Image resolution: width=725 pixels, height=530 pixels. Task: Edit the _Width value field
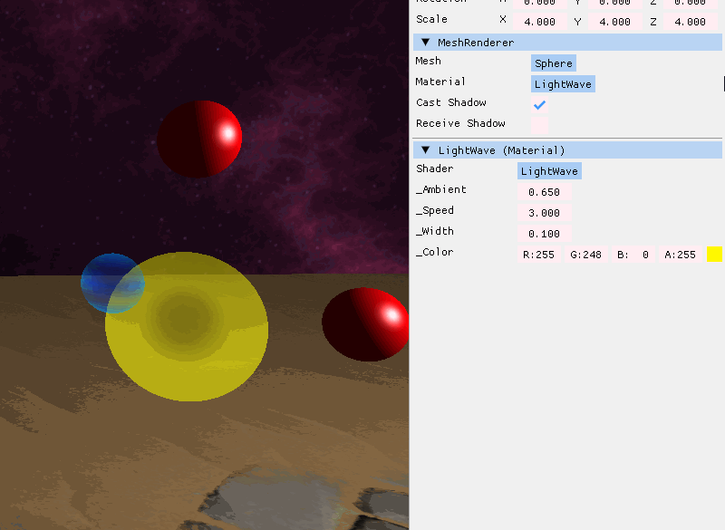pos(545,234)
